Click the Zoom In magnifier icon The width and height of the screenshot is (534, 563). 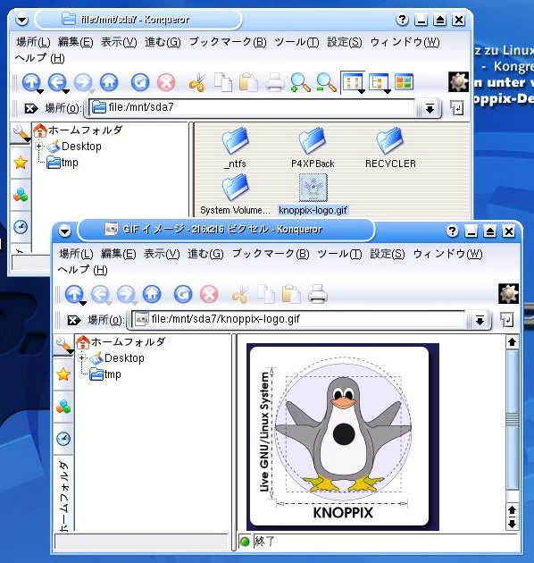tap(300, 82)
